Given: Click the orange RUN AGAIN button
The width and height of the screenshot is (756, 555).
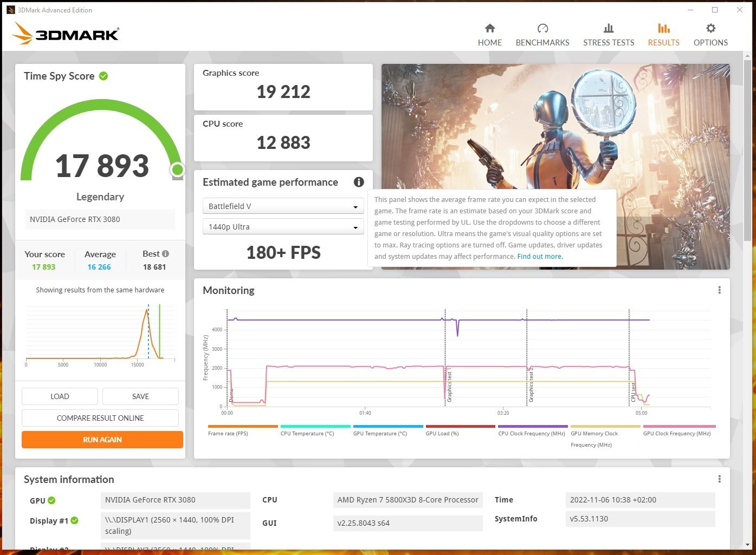Looking at the screenshot, I should pos(102,440).
